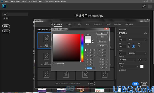The height and width of the screenshot is (93, 154).
Task: Select the S saturation radio button
Action: [x=85, y=53]
